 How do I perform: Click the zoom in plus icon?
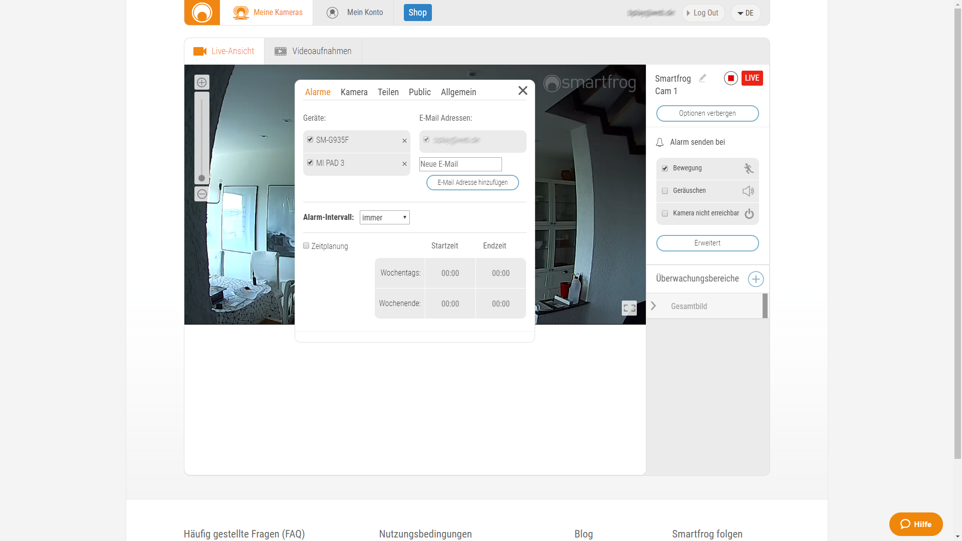202,83
